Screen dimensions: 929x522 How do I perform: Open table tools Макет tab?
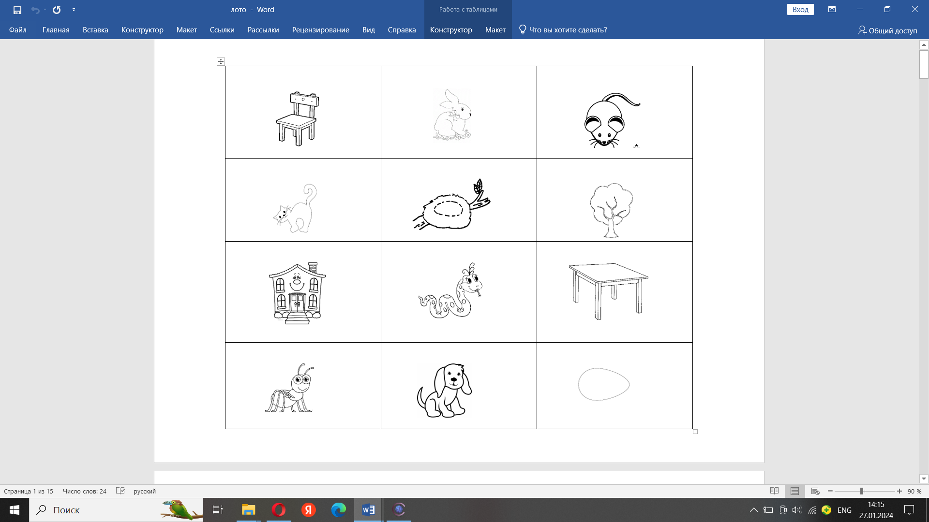[495, 30]
